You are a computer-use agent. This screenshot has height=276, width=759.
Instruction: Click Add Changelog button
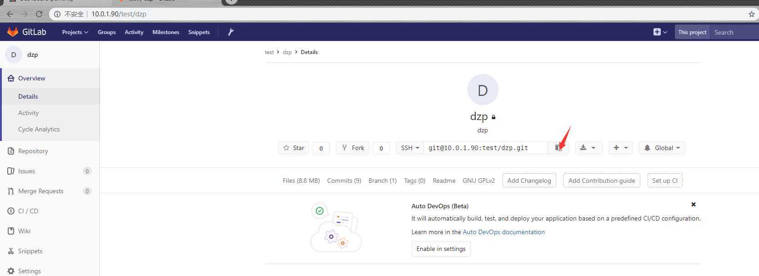tap(529, 181)
